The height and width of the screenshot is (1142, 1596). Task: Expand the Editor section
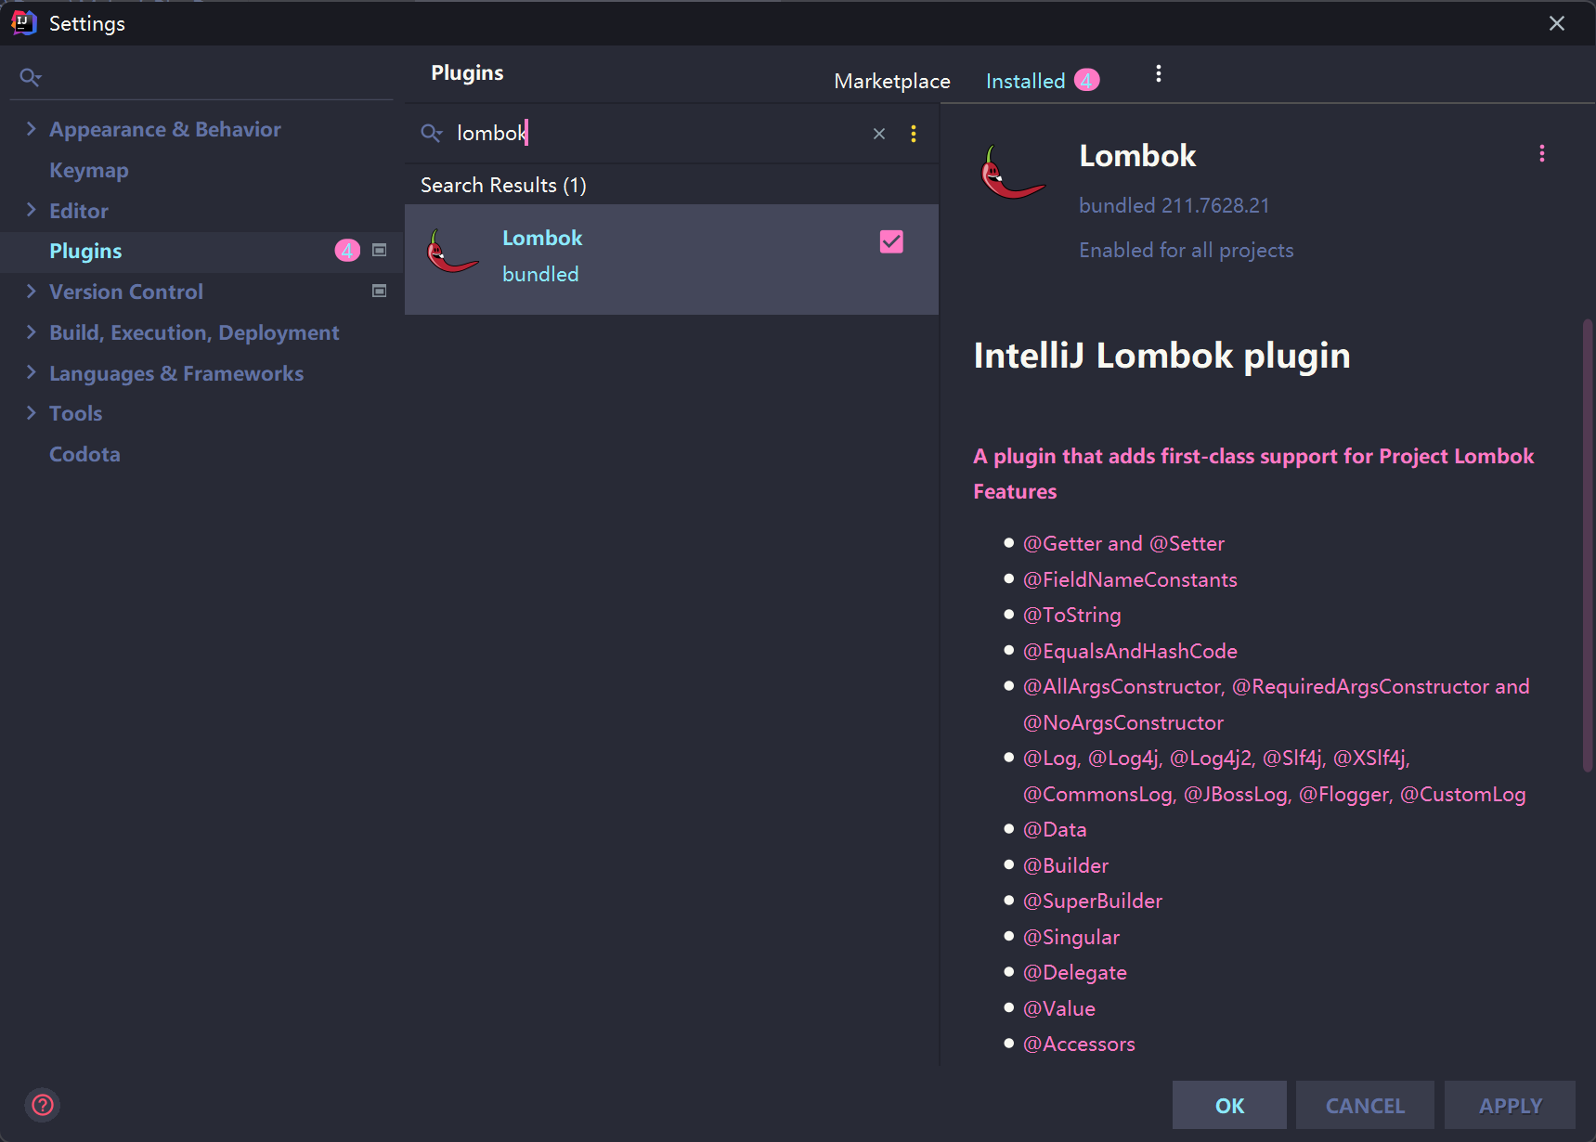31,210
